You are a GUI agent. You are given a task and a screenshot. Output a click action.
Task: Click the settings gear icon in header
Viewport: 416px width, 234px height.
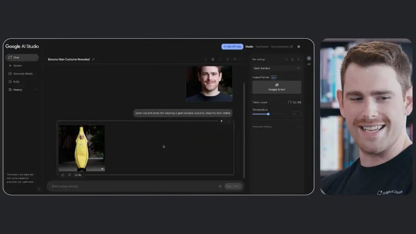pyautogui.click(x=299, y=47)
